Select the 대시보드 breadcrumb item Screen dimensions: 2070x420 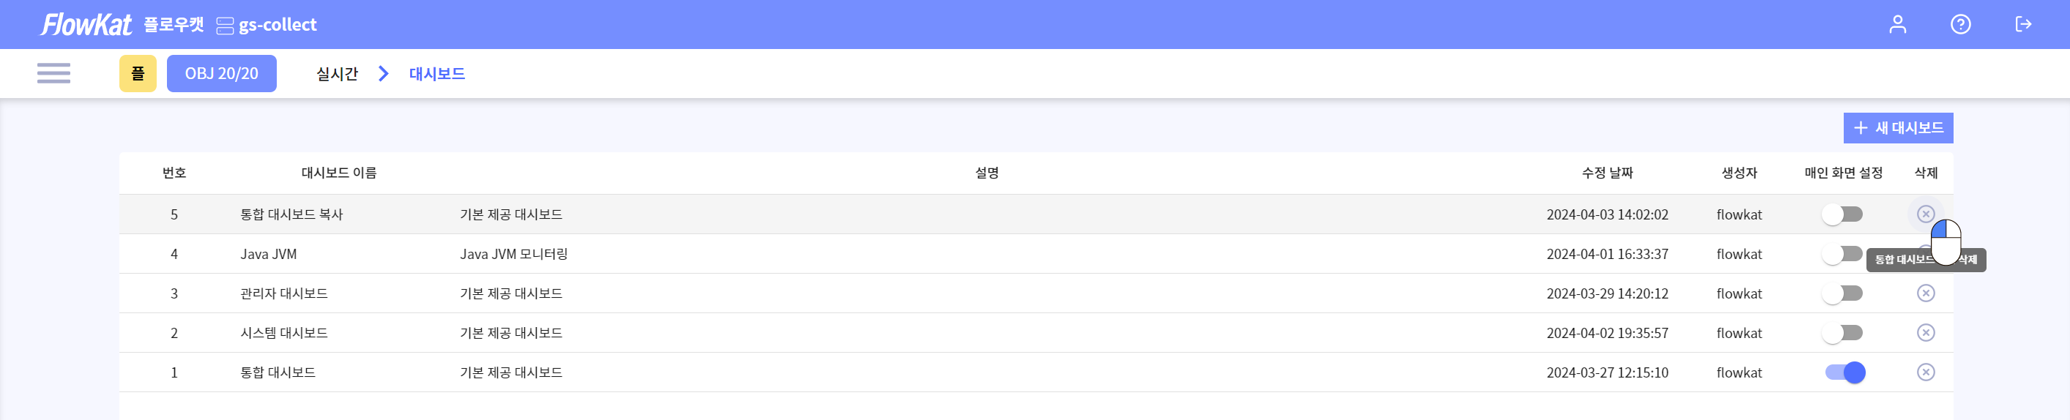(x=436, y=74)
